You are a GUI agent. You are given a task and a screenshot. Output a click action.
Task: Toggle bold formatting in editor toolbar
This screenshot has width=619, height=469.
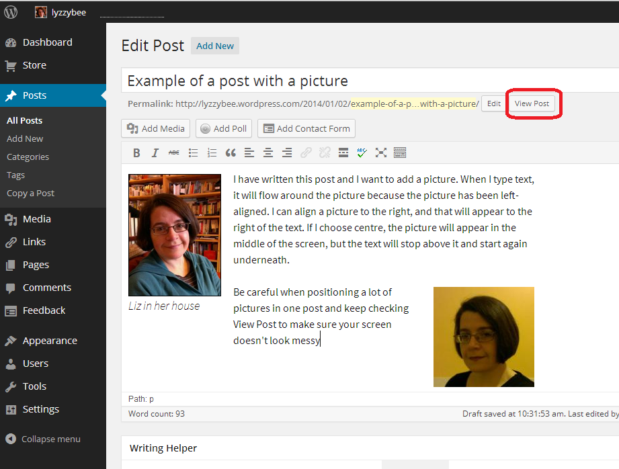pyautogui.click(x=136, y=153)
